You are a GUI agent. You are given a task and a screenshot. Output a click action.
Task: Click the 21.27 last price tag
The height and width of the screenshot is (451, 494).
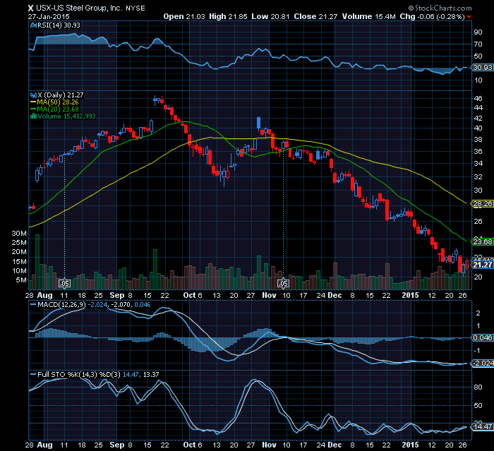[483, 265]
